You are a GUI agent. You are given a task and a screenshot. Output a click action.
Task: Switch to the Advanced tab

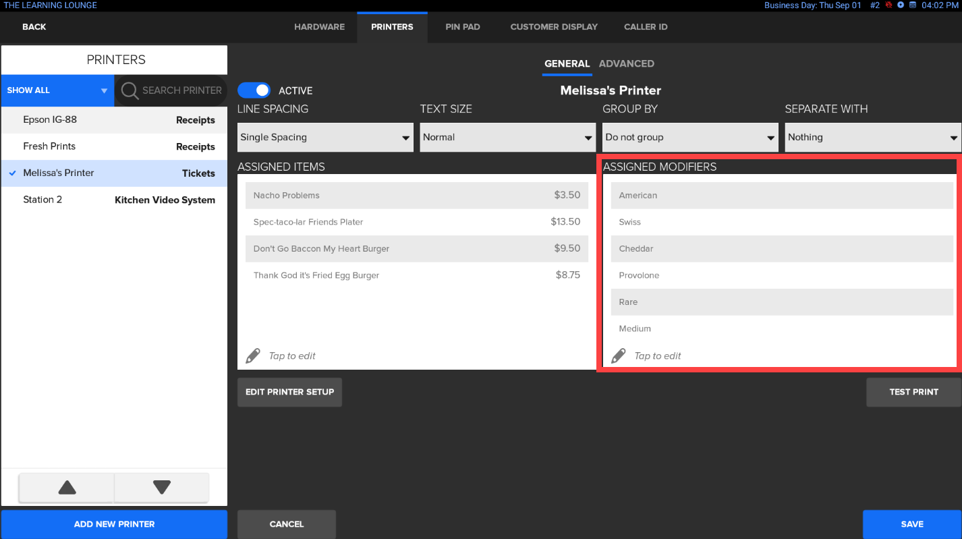click(626, 63)
